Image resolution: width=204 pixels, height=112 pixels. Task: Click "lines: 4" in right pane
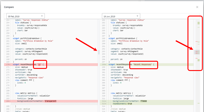[117, 83]
